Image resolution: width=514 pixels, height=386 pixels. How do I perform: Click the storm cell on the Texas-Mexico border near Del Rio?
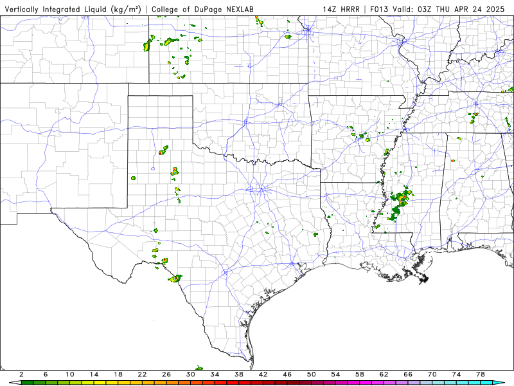pos(175,279)
